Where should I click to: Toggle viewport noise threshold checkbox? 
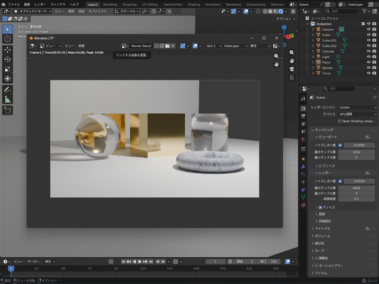(x=340, y=145)
